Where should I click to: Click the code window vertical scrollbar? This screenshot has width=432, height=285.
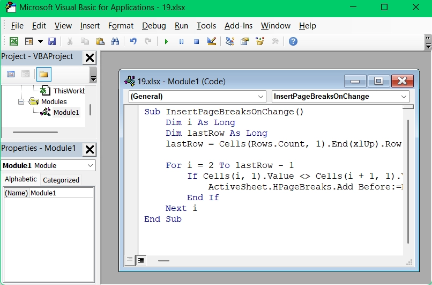pos(408,181)
